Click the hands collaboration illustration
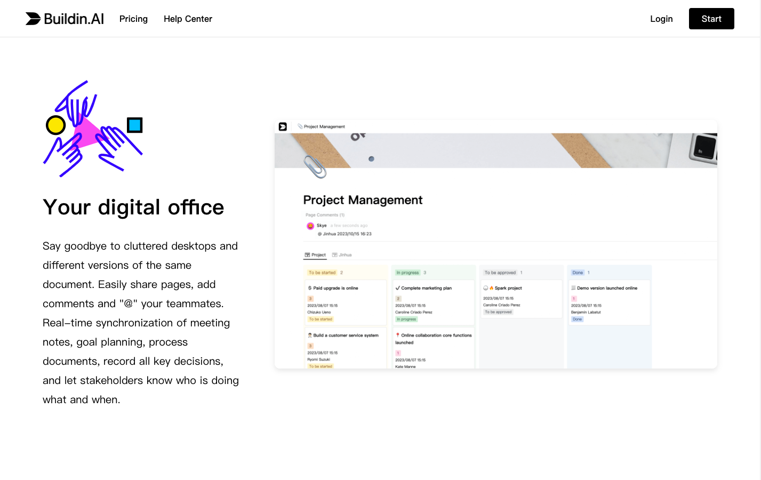761x480 pixels. pyautogui.click(x=93, y=129)
